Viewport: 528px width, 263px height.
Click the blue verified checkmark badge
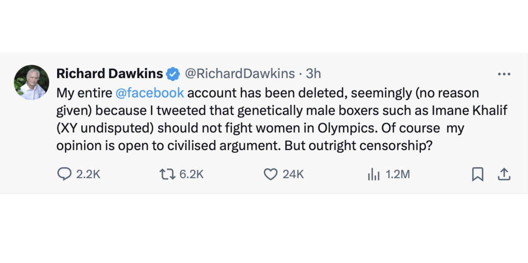(173, 74)
